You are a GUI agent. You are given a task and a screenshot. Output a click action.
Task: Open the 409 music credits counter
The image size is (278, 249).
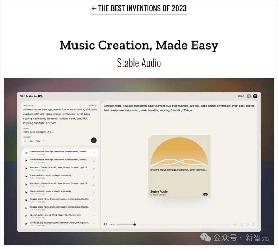(x=241, y=96)
